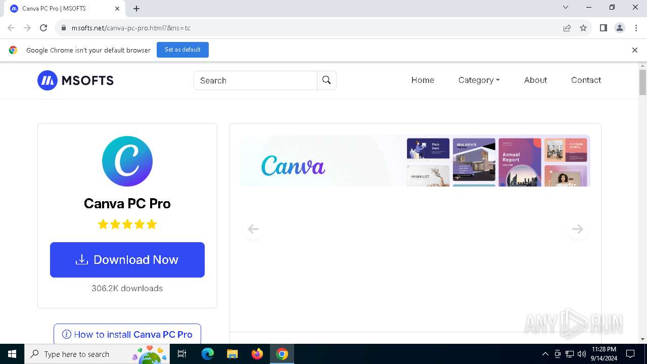Image resolution: width=647 pixels, height=364 pixels.
Task: Open notification center icon
Action: tap(630, 354)
